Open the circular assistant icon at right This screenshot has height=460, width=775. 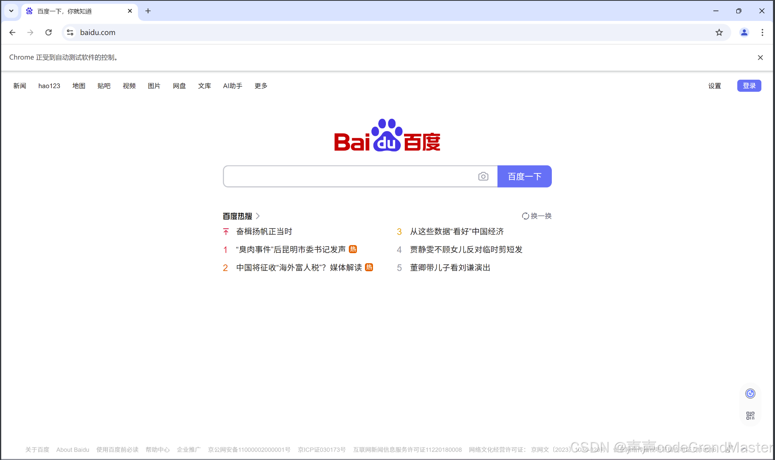(750, 394)
